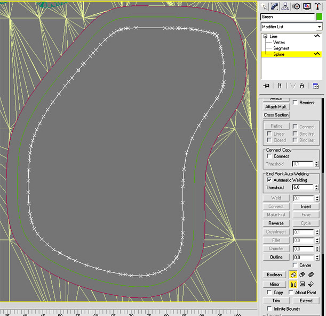This screenshot has width=326, height=316.
Task: Select Mirror Both icon
Action: pos(311,284)
